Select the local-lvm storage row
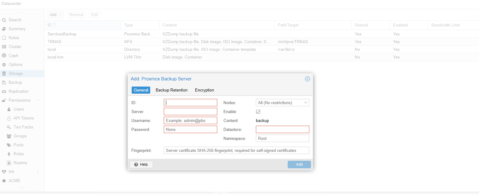 [261, 57]
